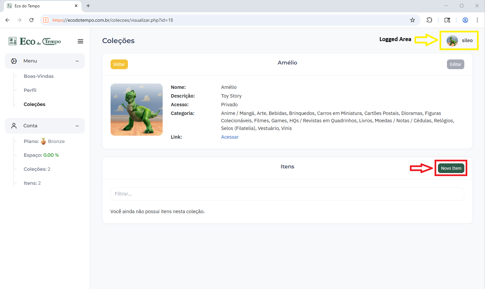
Task: Click the Bronze plan medal icon
Action: (x=43, y=141)
